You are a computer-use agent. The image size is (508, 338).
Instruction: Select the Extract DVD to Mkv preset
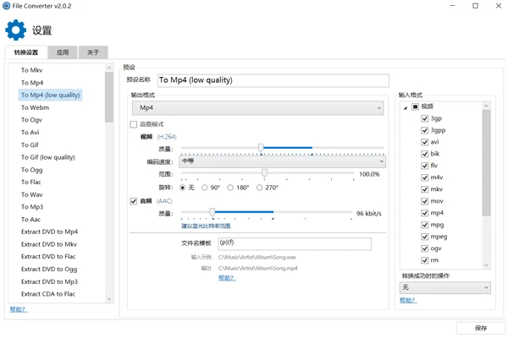49,244
